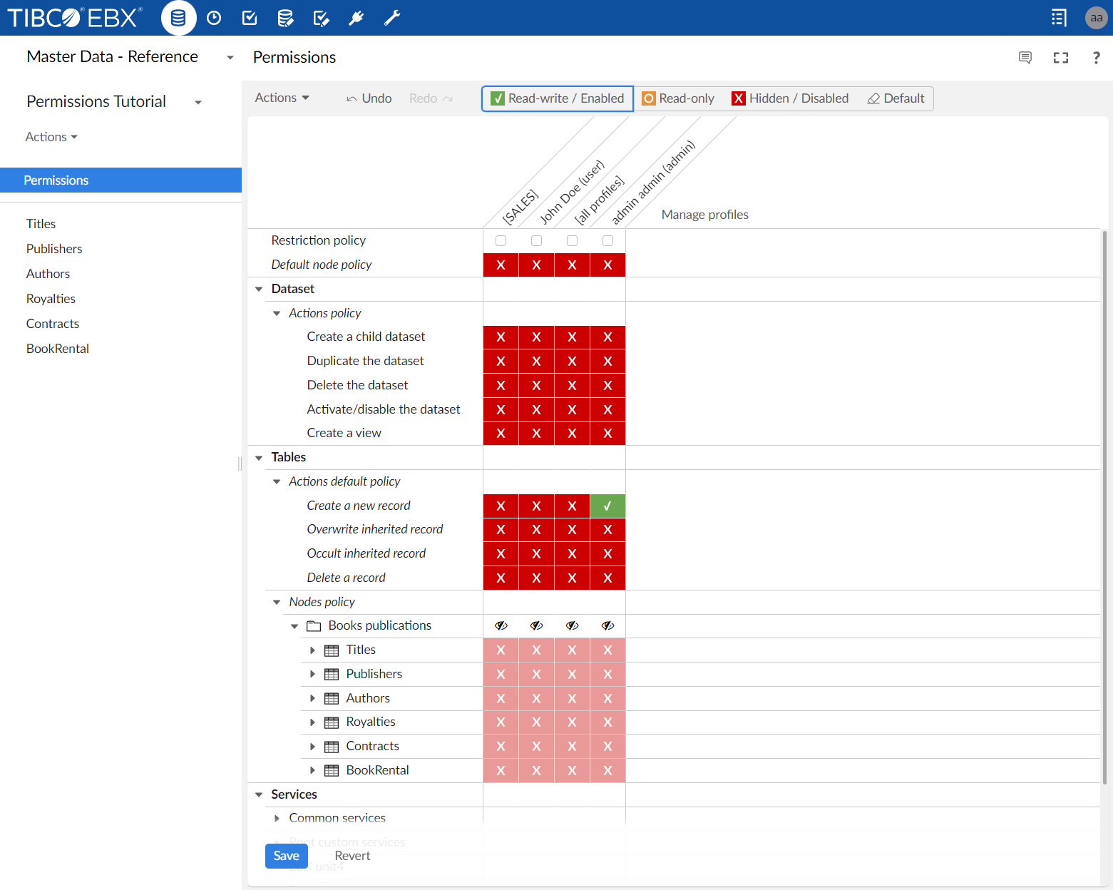
Task: Open help via the question mark icon
Action: pos(1096,58)
